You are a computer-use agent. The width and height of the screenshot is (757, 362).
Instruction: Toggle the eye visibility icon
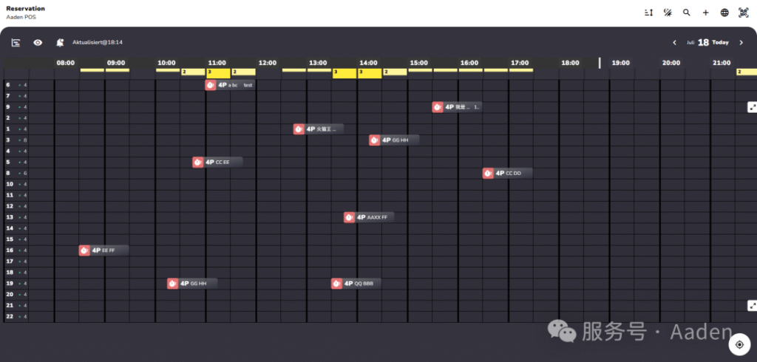(38, 43)
